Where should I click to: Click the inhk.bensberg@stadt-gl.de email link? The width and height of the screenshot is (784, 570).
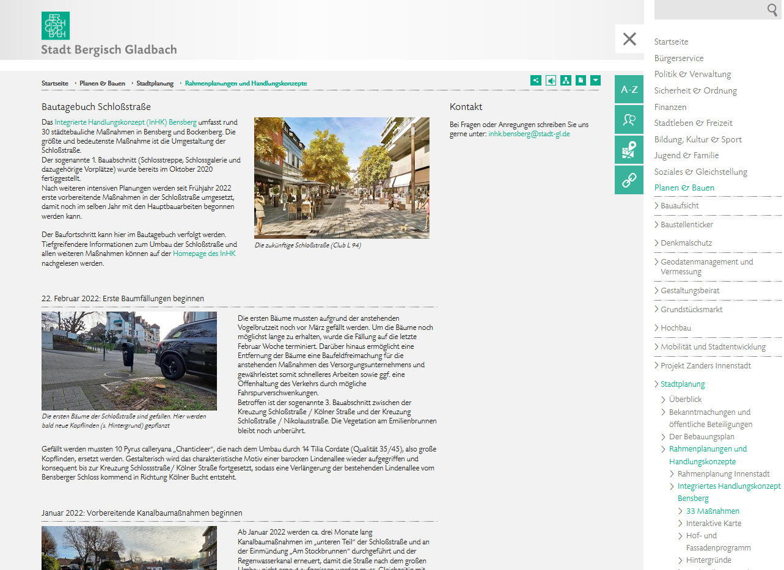(x=529, y=134)
